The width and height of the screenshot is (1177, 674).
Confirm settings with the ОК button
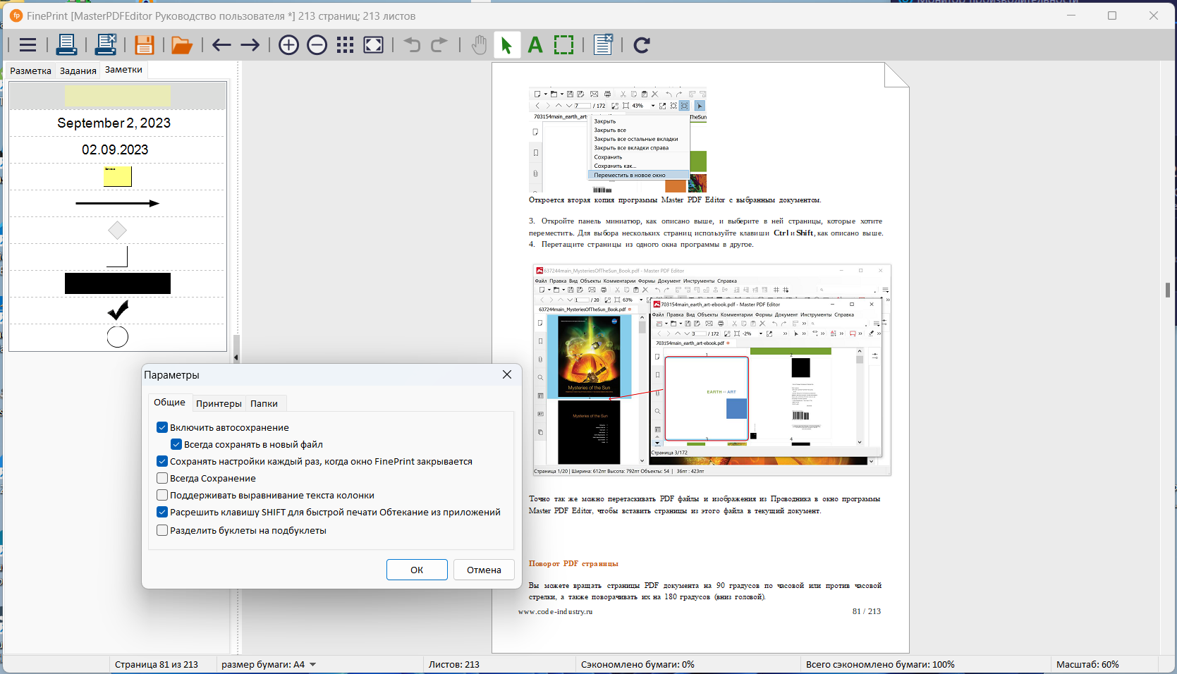(x=417, y=570)
